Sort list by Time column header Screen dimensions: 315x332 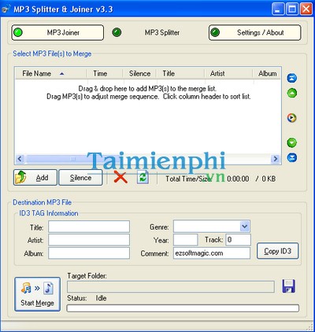[105, 73]
